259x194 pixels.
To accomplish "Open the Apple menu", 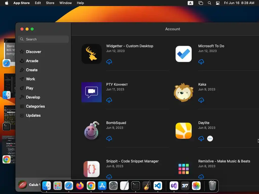I will click(7, 3).
